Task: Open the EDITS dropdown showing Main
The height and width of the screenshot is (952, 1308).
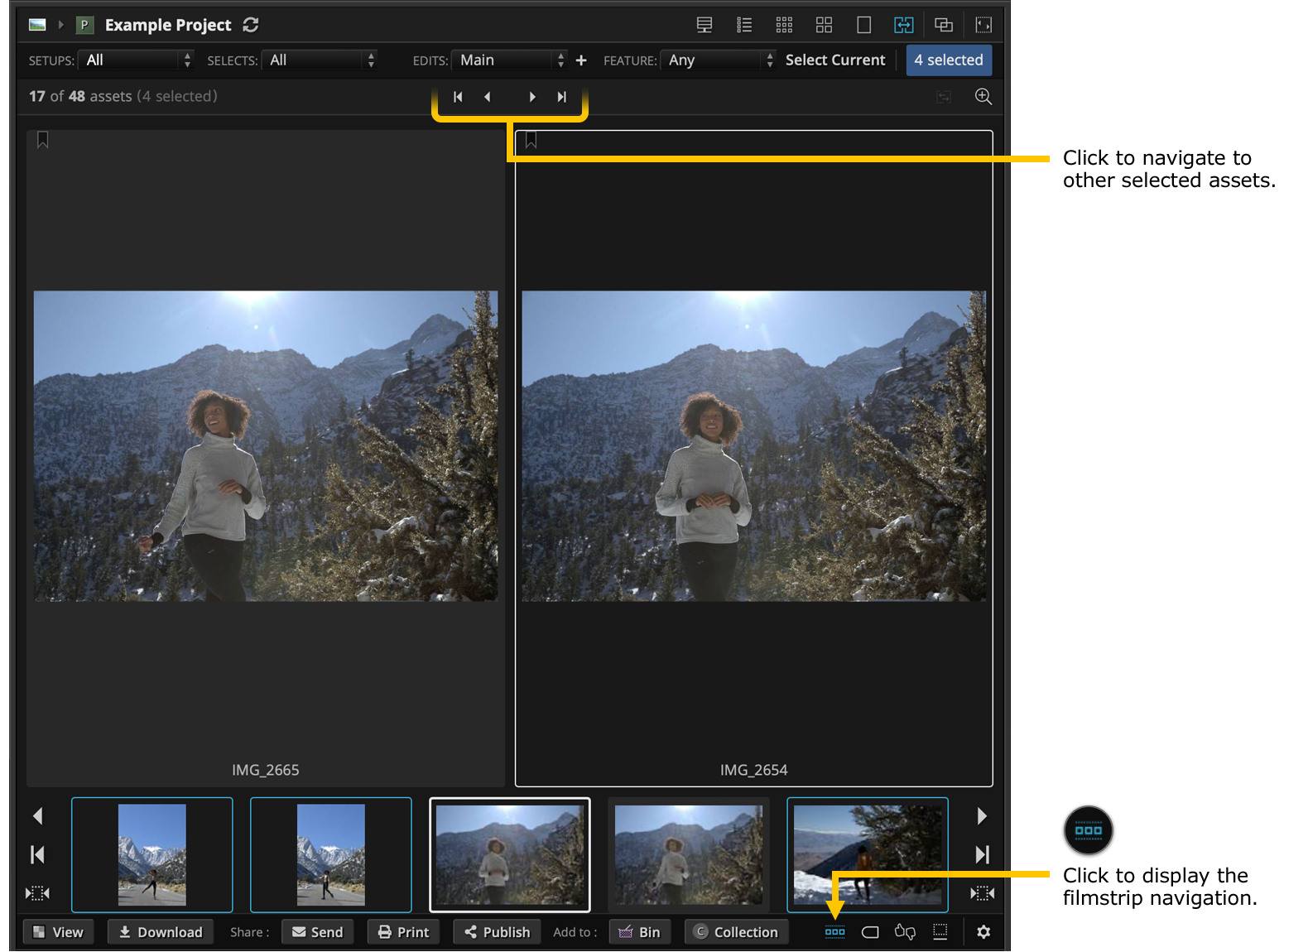Action: (x=510, y=60)
